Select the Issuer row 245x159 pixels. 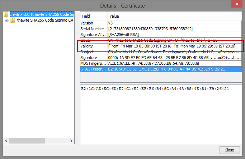[161, 40]
